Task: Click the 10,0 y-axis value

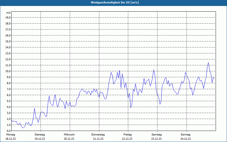Action: pyautogui.click(x=8, y=71)
